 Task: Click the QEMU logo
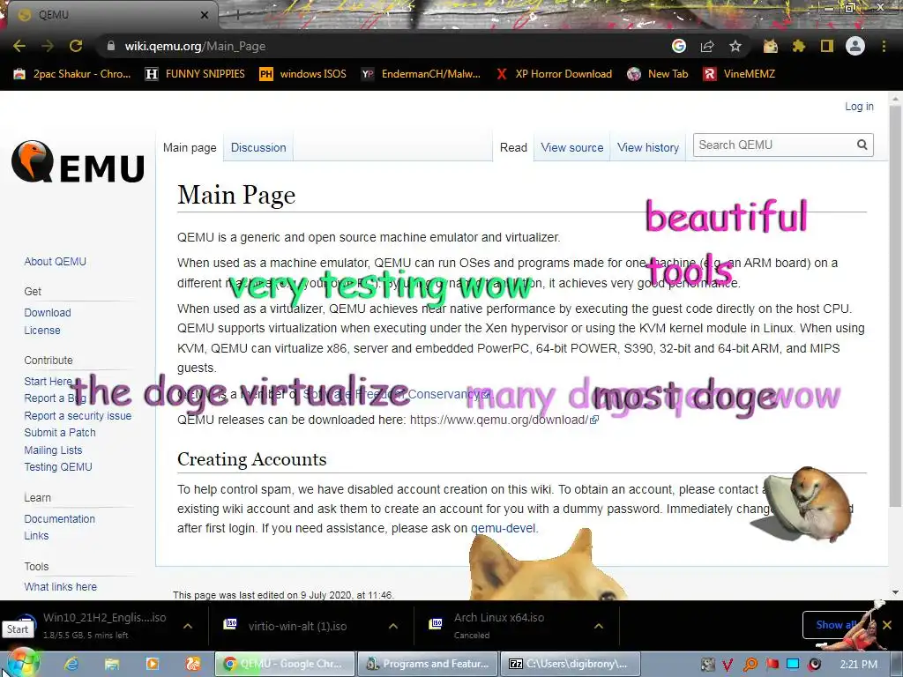pos(78,162)
